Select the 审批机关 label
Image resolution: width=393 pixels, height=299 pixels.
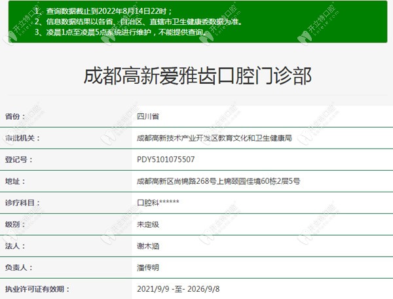coord(22,138)
